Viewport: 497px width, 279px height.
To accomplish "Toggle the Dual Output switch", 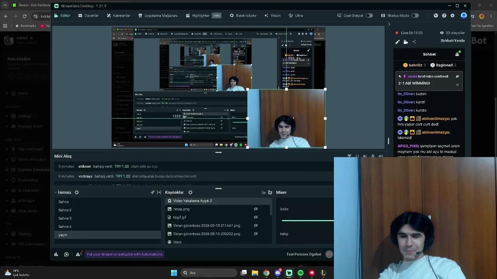I will pyautogui.click(x=369, y=15).
